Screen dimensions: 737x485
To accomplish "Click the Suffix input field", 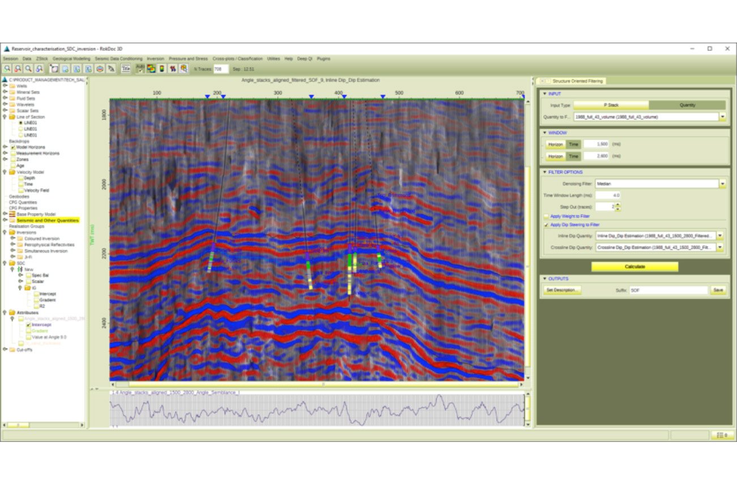I will click(668, 290).
